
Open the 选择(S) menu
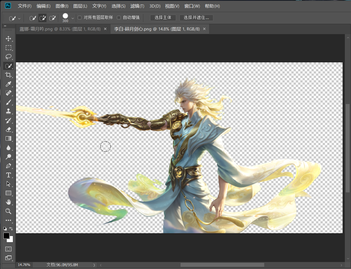coord(118,6)
